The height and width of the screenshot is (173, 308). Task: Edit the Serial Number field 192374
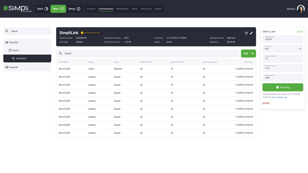tap(283, 39)
